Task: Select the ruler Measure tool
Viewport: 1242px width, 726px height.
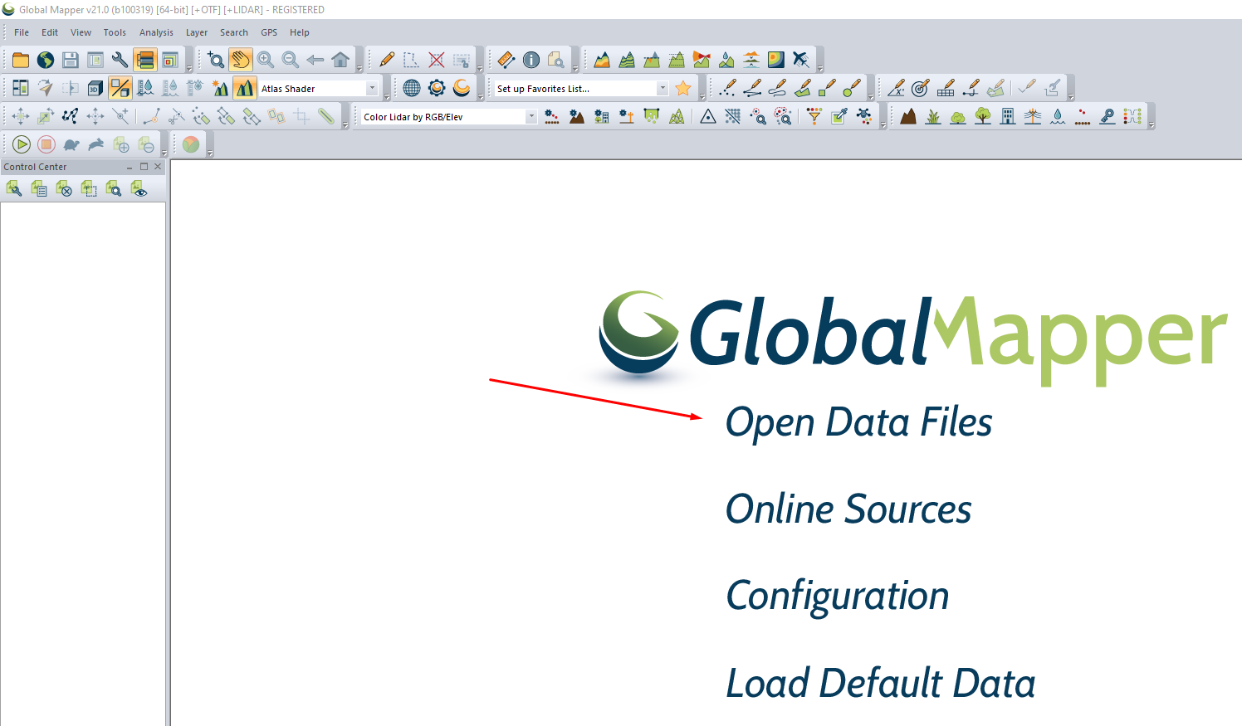Action: (x=506, y=60)
